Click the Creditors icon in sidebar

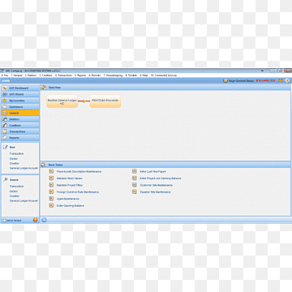(x=5, y=126)
